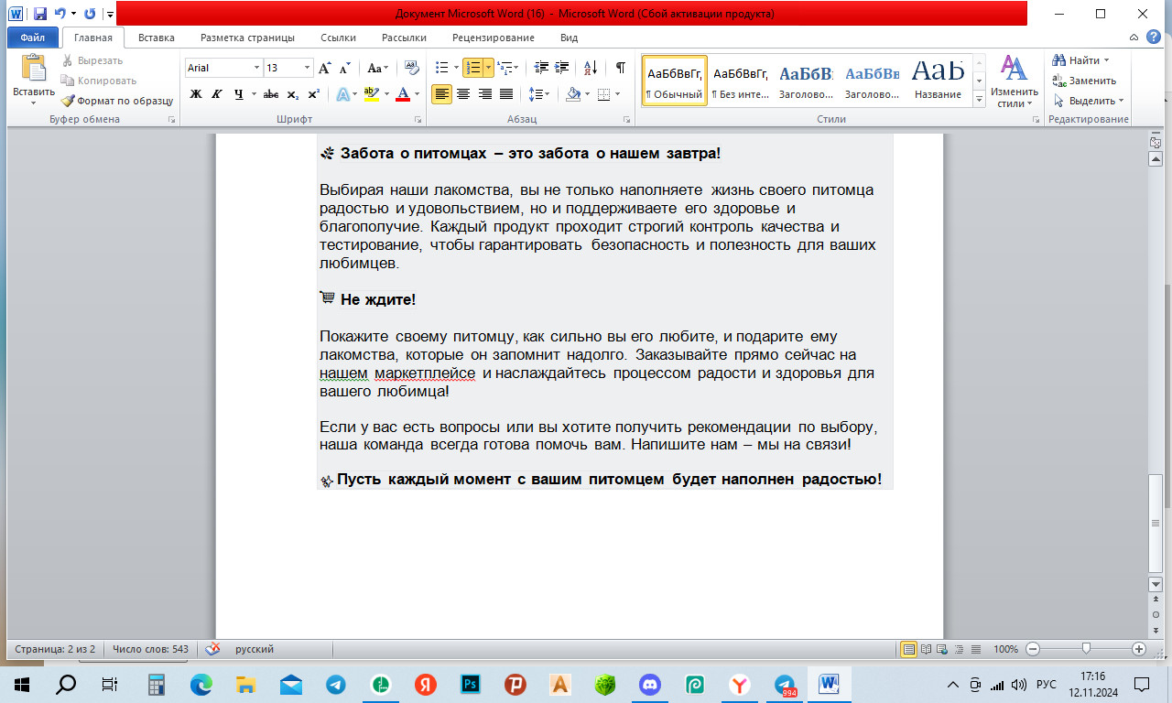Image resolution: width=1172 pixels, height=703 pixels.
Task: Apply the yellow text highlight color
Action: point(370,94)
